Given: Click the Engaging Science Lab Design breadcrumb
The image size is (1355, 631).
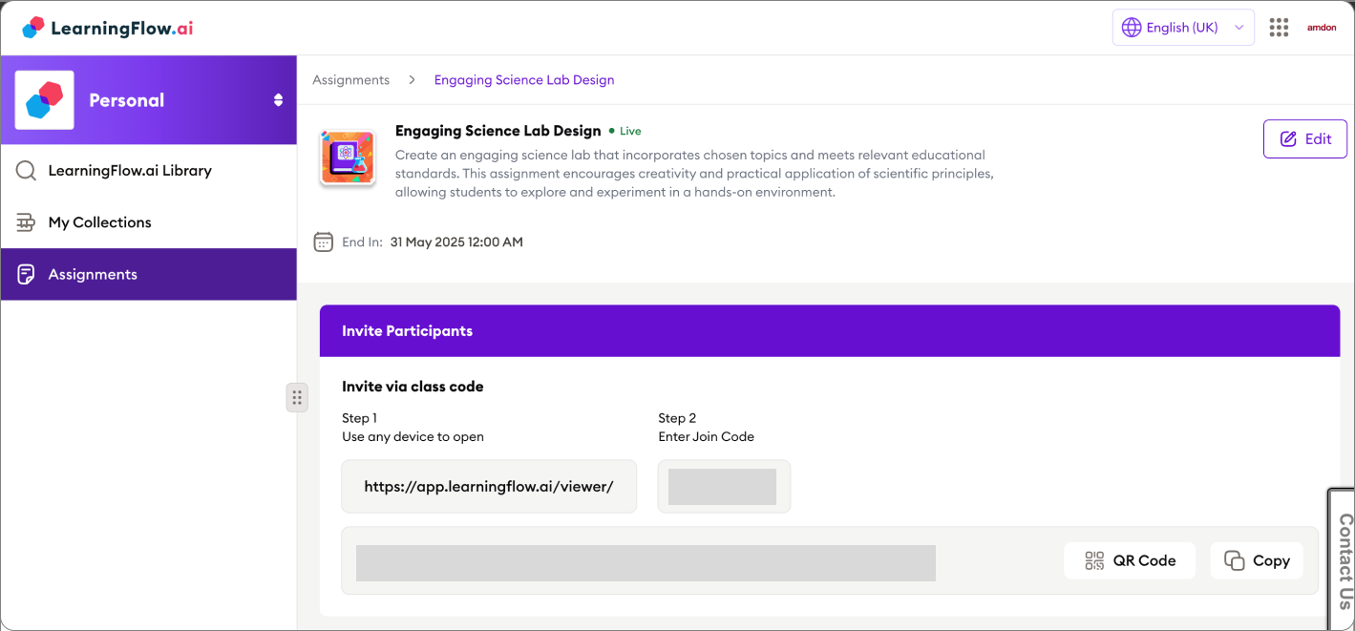Looking at the screenshot, I should click(523, 79).
